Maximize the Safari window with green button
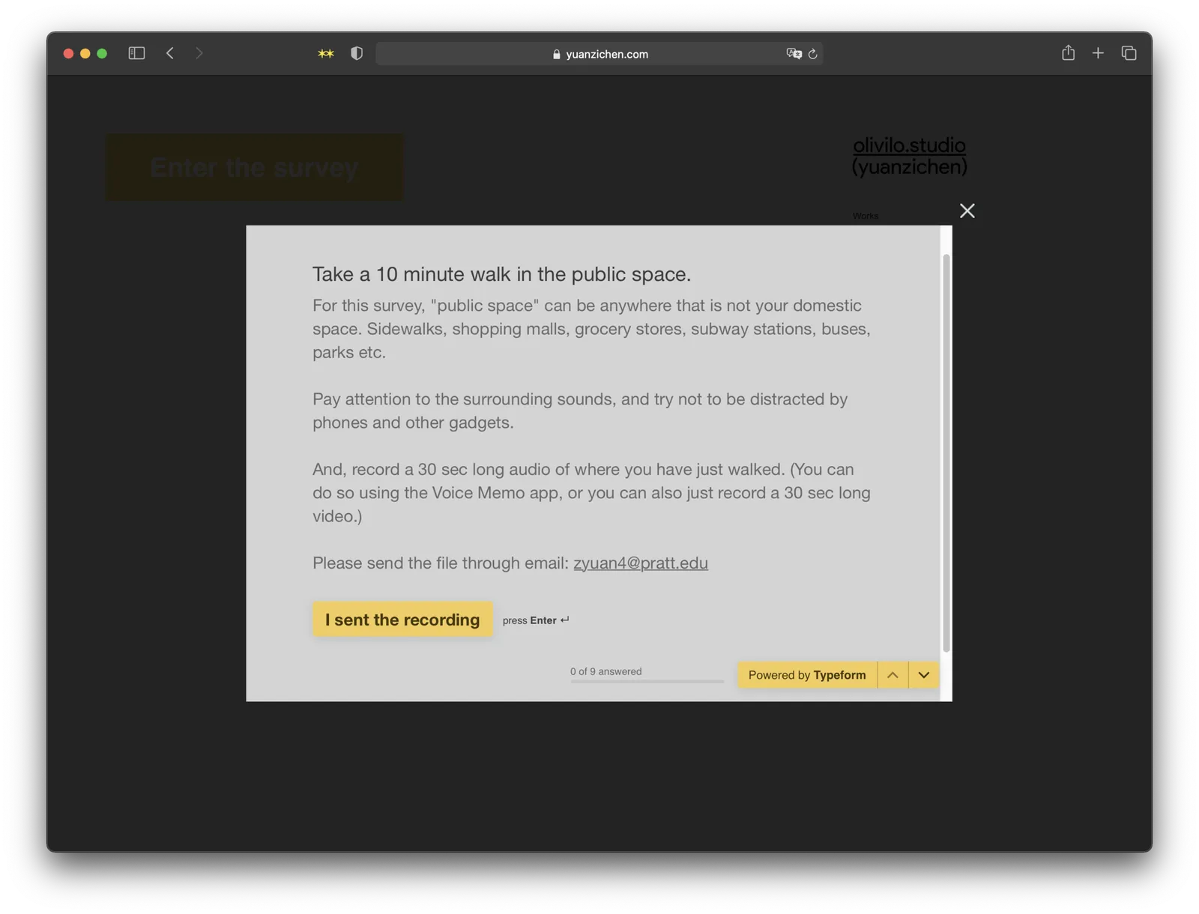Screen dimensions: 1199x914 [x=102, y=53]
